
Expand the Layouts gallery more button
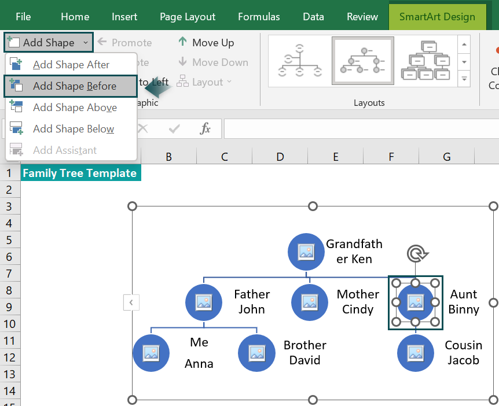click(x=464, y=78)
